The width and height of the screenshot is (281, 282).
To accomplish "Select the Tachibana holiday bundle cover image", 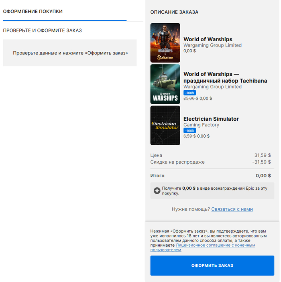I will click(165, 84).
